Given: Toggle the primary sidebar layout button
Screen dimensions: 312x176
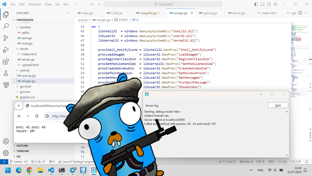Looking at the screenshot, I should click(x=256, y=4).
